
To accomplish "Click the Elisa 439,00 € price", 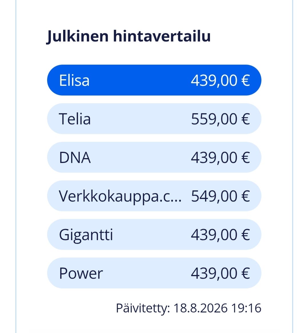I will click(x=220, y=81).
